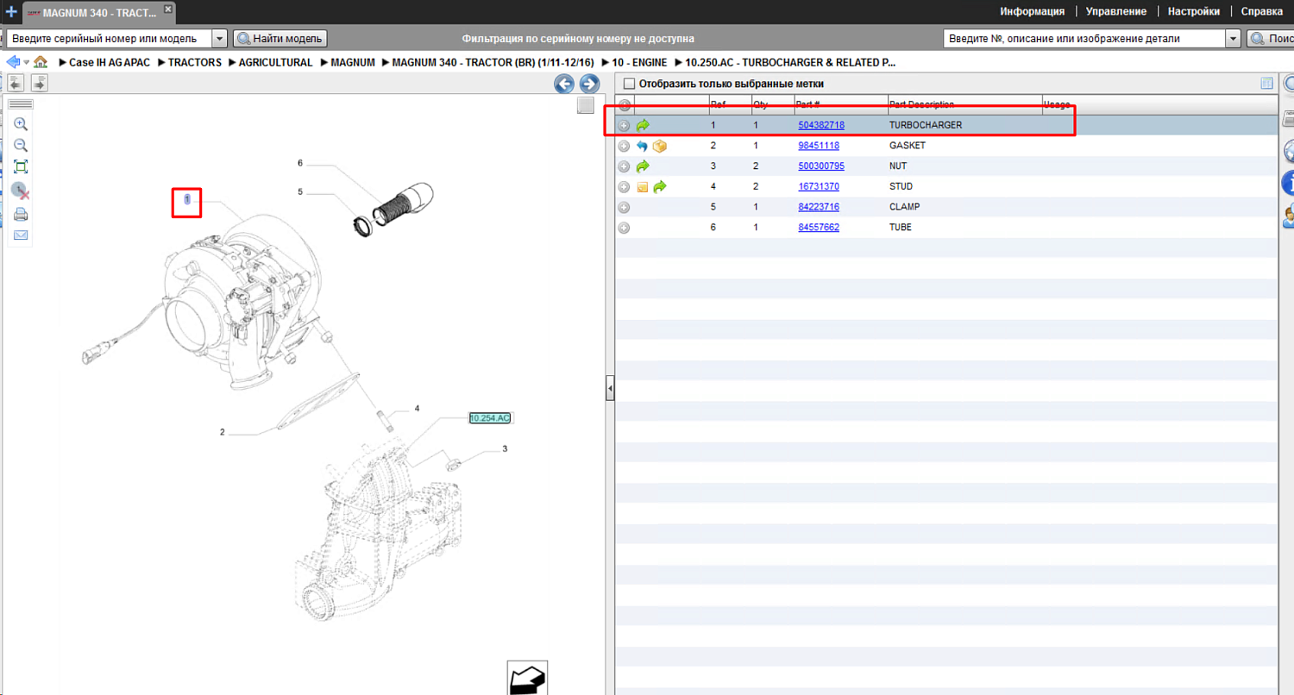This screenshot has height=695, width=1294.
Task: Focus the part number or description search field
Action: pos(1085,39)
